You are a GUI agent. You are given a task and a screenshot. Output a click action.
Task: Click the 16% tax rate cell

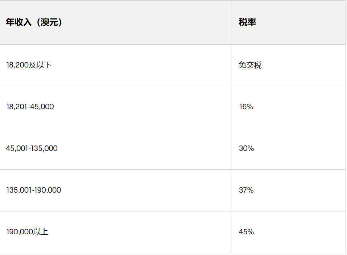246,107
